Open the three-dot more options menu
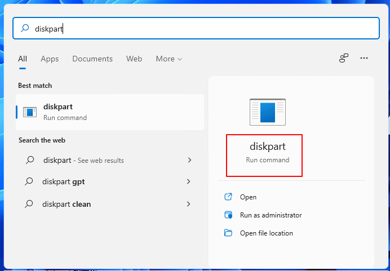This screenshot has width=390, height=271. (364, 58)
